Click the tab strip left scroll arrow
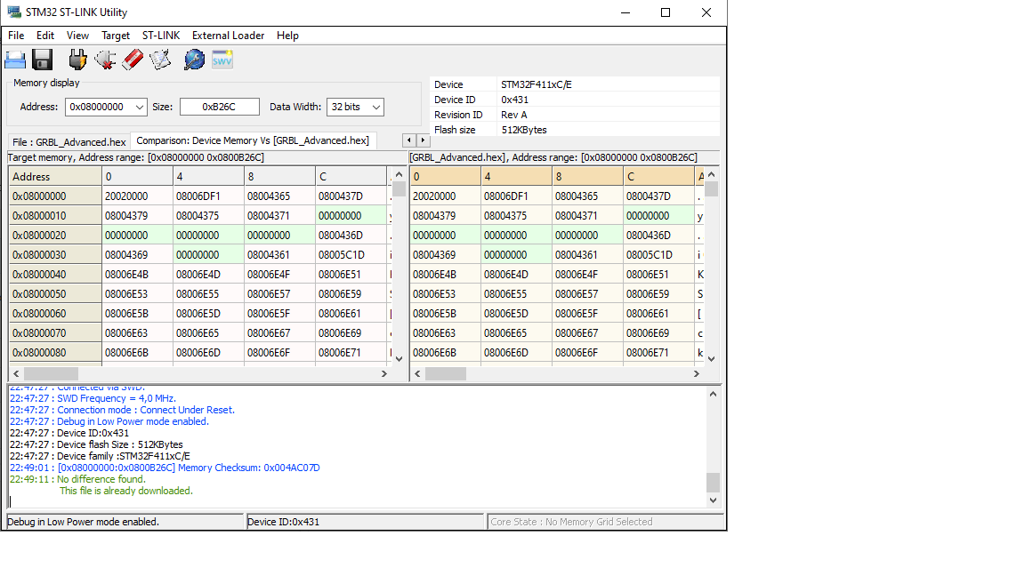The width and height of the screenshot is (1025, 576). [x=409, y=140]
